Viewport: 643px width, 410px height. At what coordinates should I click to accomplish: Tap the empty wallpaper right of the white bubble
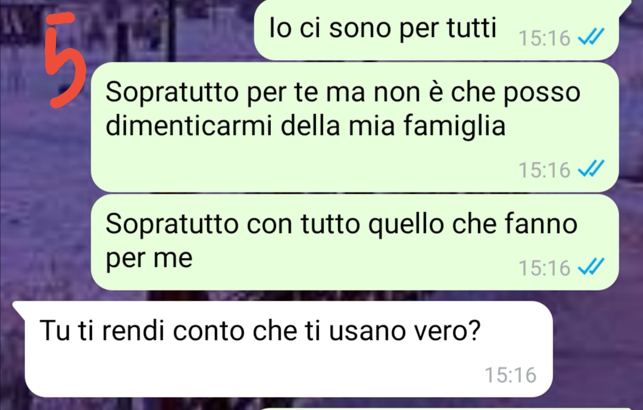[597, 349]
